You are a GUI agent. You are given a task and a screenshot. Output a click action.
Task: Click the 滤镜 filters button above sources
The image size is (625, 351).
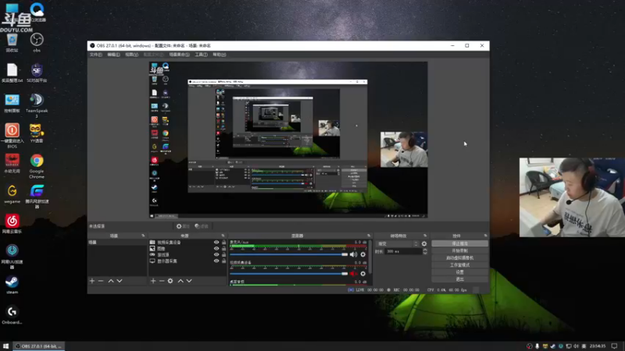point(202,226)
